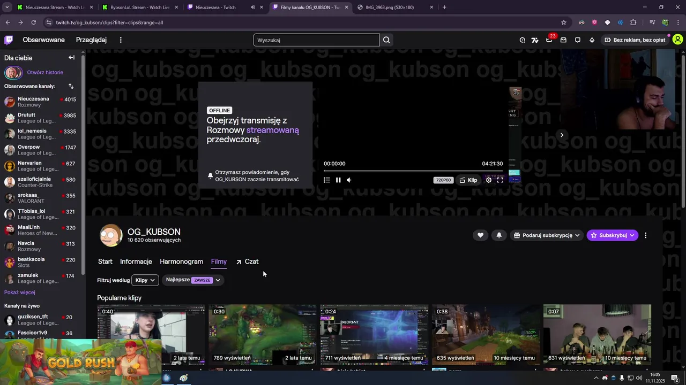The height and width of the screenshot is (385, 686).
Task: Open lol_nemesis channel in sidebar
Action: pyautogui.click(x=41, y=134)
